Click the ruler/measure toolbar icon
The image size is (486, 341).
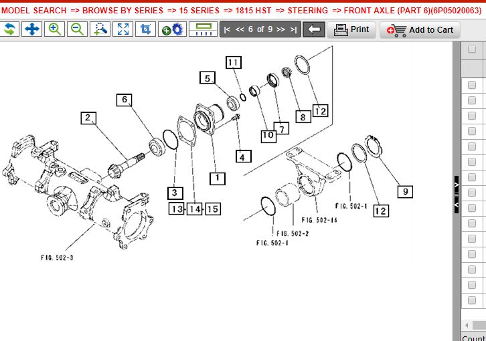point(202,29)
